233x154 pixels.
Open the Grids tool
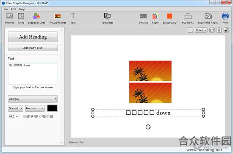tap(21, 18)
